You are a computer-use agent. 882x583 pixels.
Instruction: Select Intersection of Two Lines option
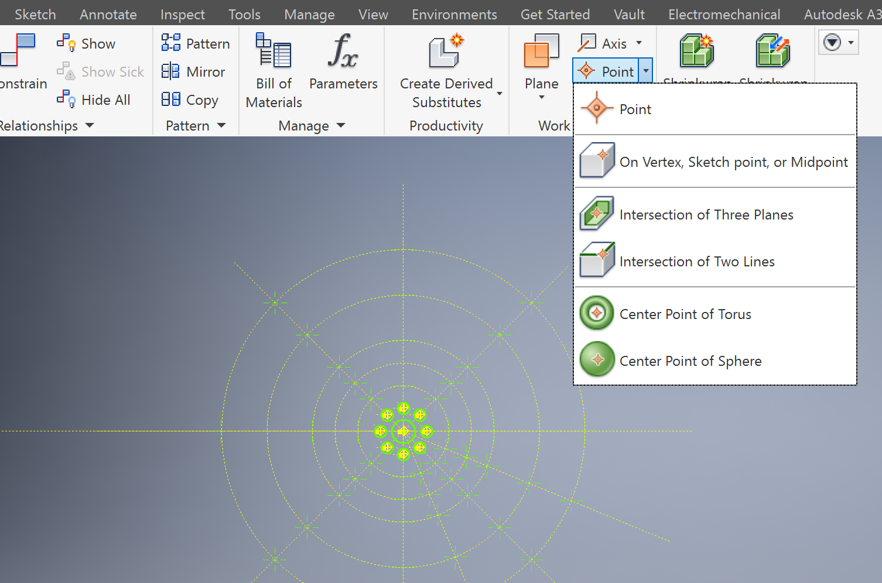pos(715,261)
